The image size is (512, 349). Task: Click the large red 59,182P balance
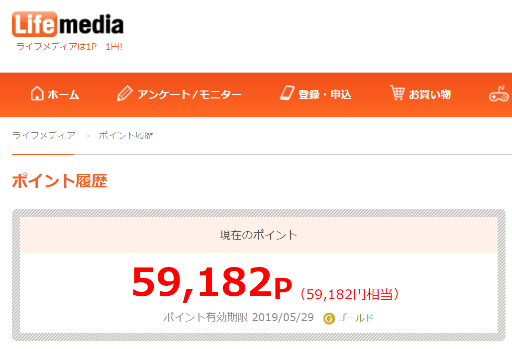click(211, 285)
